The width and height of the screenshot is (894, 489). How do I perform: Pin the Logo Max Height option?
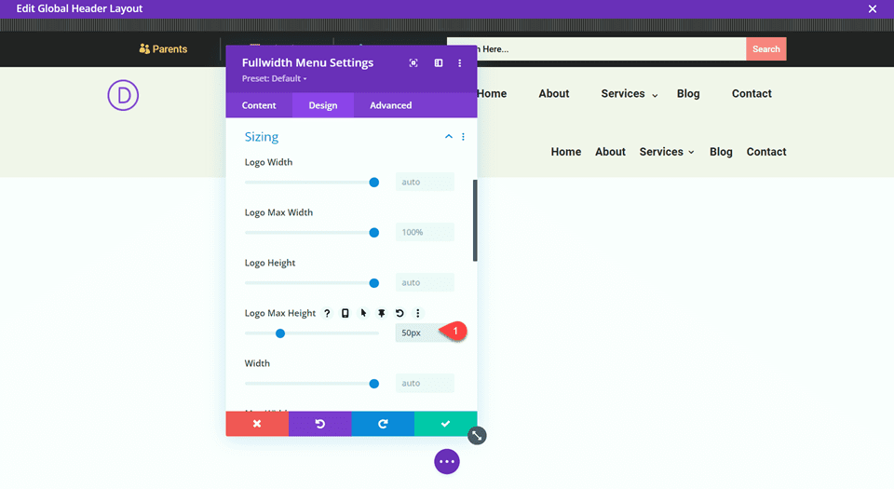(382, 313)
